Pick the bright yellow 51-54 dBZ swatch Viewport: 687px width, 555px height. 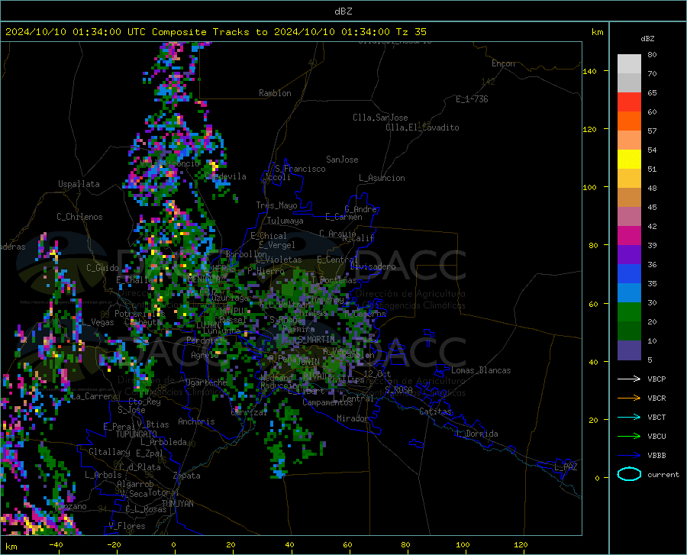629,160
